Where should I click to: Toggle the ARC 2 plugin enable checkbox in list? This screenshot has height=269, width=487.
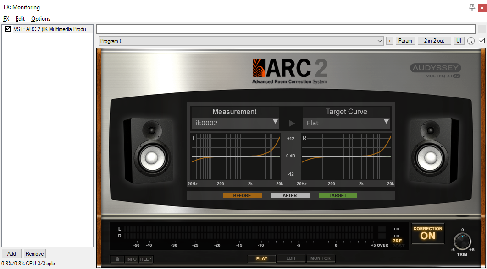tap(8, 29)
